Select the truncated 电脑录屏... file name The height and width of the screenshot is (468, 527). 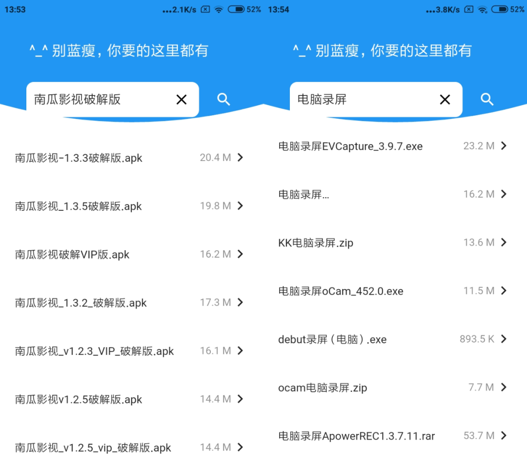304,194
